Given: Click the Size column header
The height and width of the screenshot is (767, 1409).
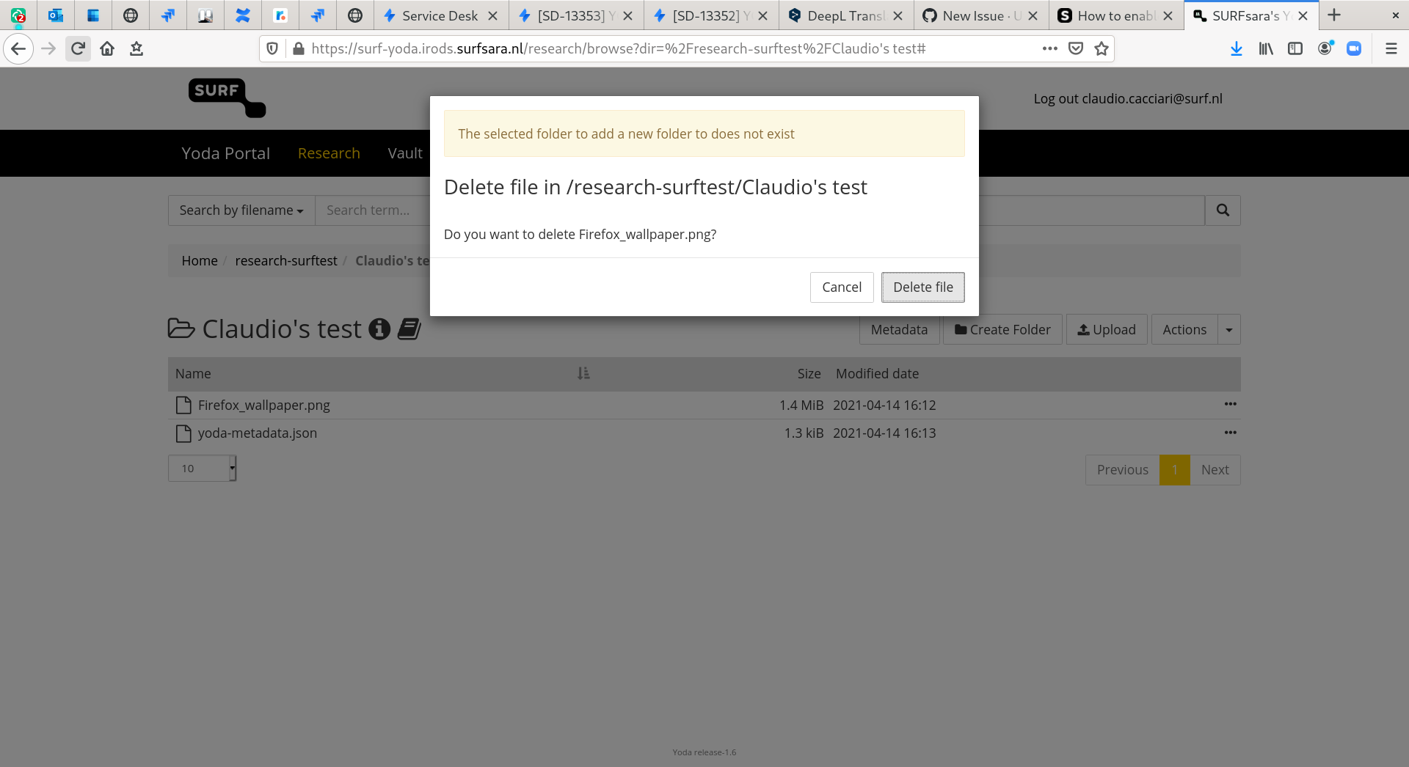Looking at the screenshot, I should [809, 374].
